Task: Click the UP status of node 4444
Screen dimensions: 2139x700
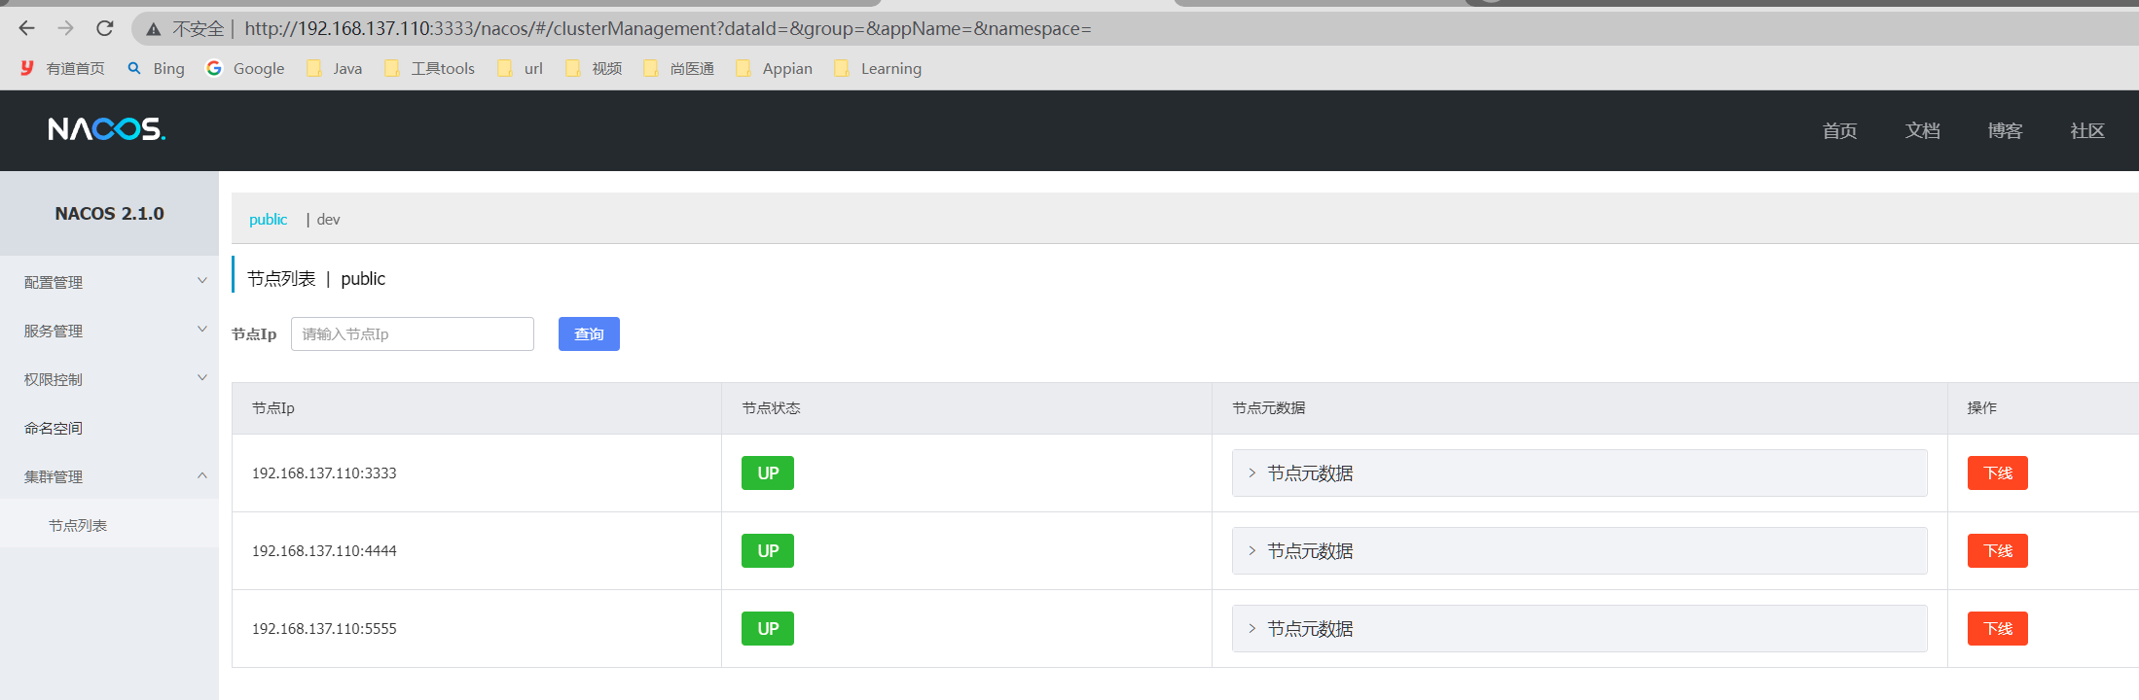Action: click(x=768, y=551)
